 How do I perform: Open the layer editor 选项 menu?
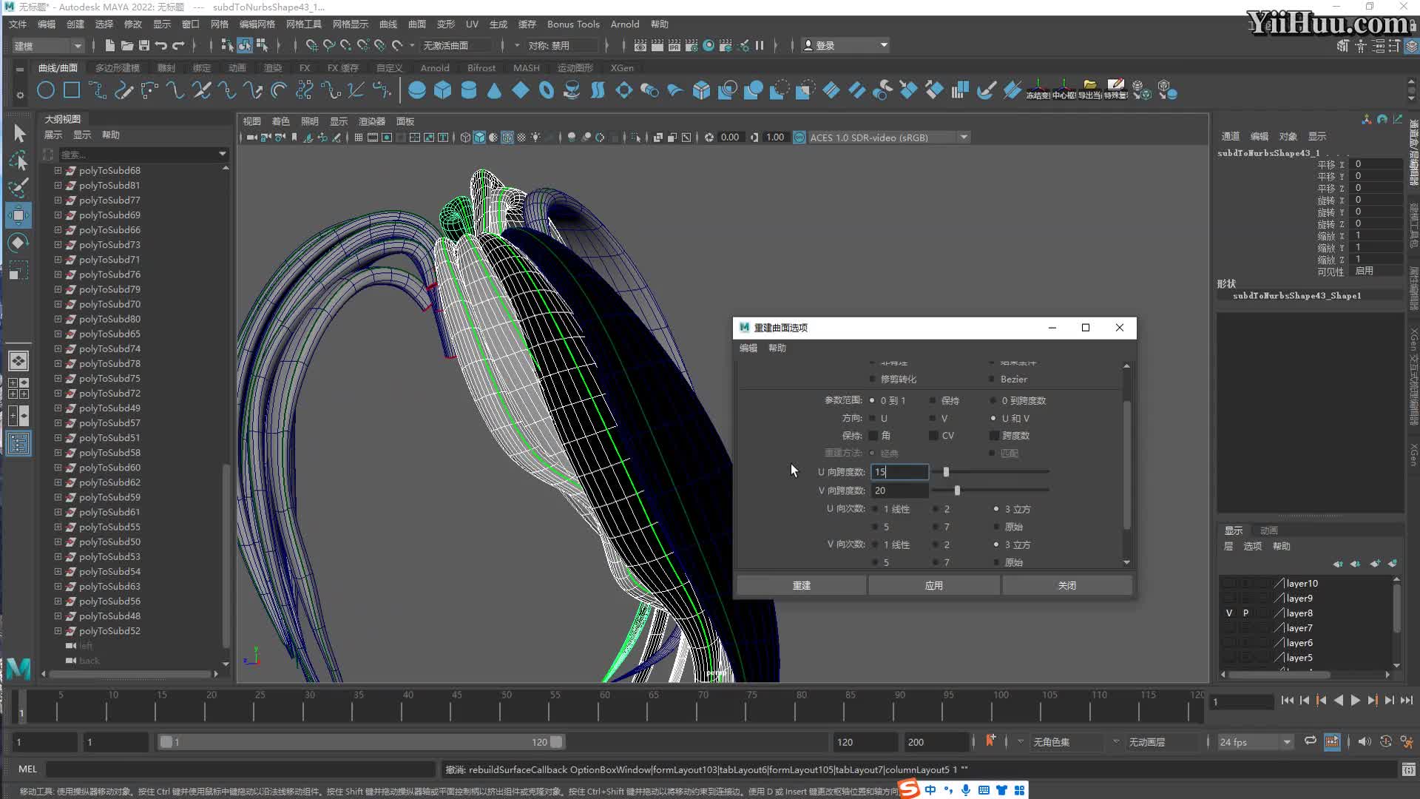pyautogui.click(x=1253, y=546)
